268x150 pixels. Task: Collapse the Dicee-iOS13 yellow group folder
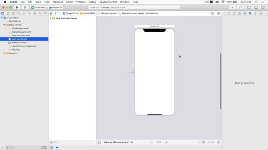coord(4,25)
